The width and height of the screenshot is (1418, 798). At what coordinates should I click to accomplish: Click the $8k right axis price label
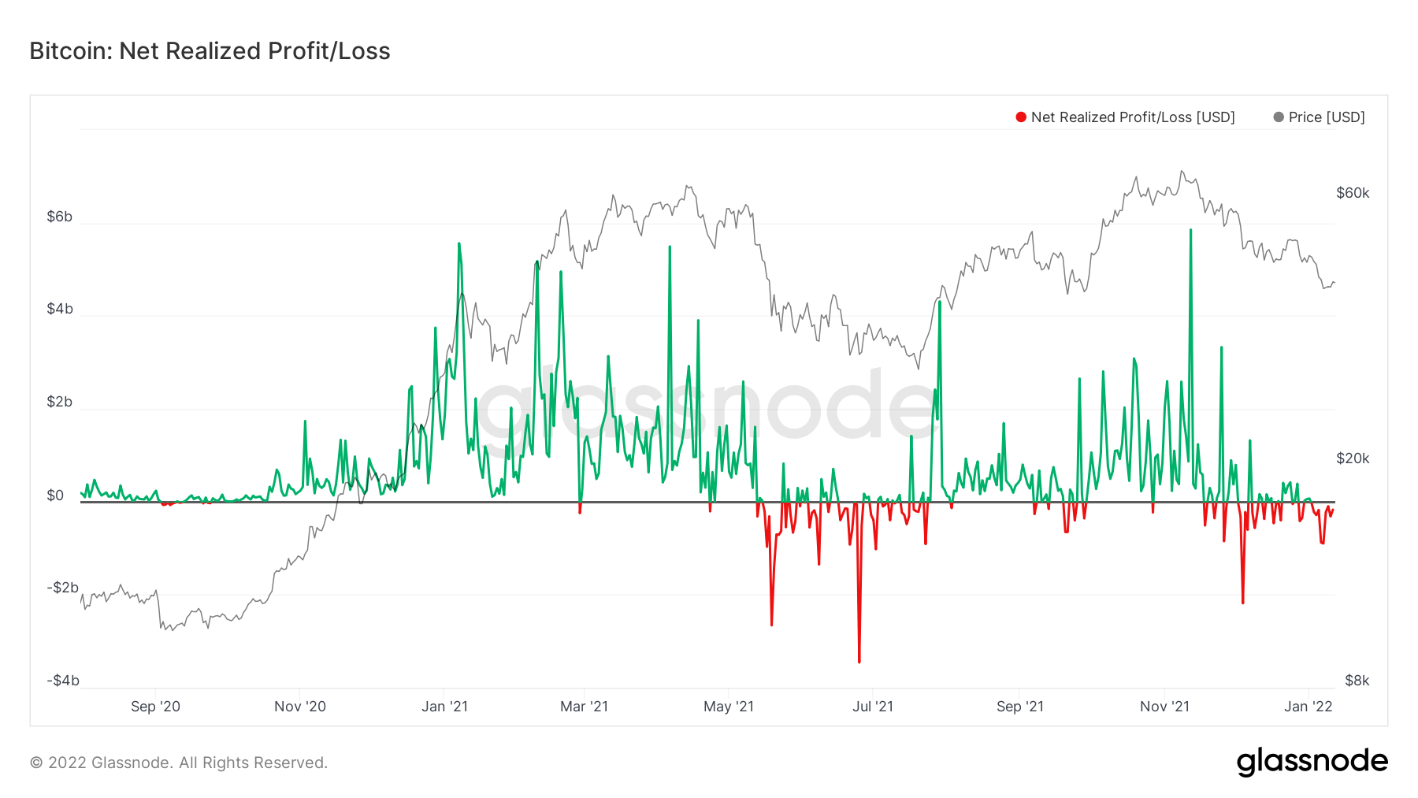point(1357,681)
